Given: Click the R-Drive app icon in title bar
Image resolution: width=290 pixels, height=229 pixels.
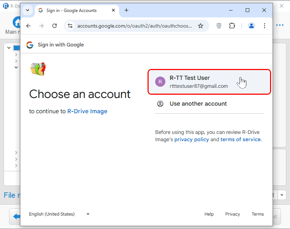Looking at the screenshot, I should coord(6,6).
